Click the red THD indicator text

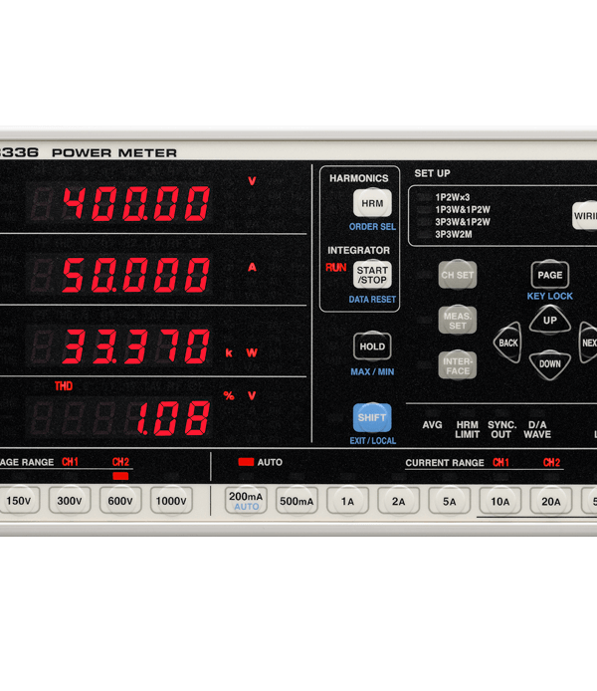[64, 386]
